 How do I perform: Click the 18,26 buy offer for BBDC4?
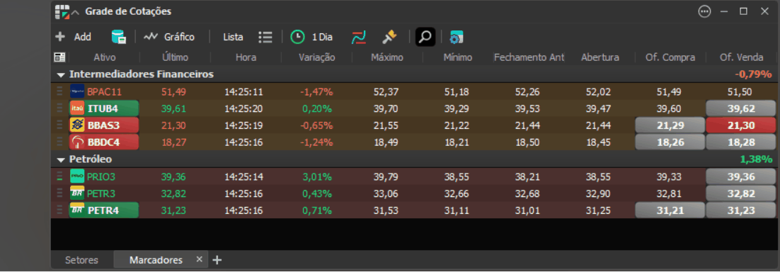670,142
